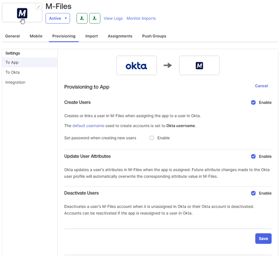Click the Settings sidebar header
The height and width of the screenshot is (257, 280).
(12, 53)
